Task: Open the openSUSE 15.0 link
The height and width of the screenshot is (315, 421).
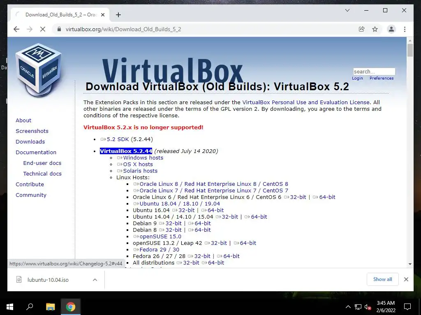Action: [157, 237]
